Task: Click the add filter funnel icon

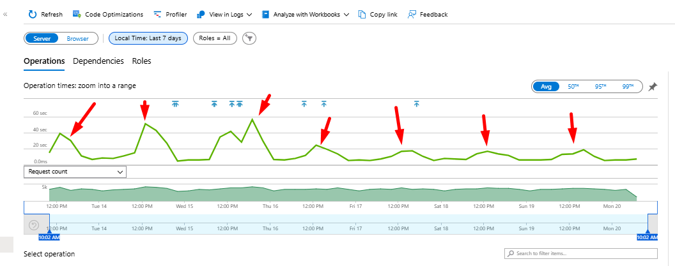Action: tap(249, 38)
